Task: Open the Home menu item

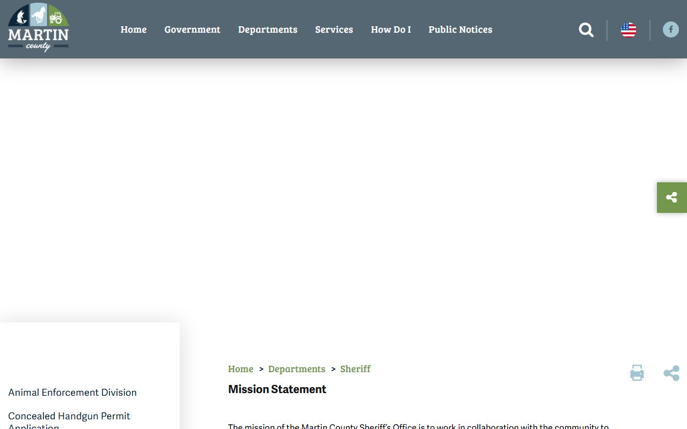Action: 134,29
